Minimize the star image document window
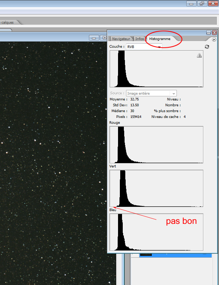The width and height of the screenshot is (219, 285). (x=94, y=38)
